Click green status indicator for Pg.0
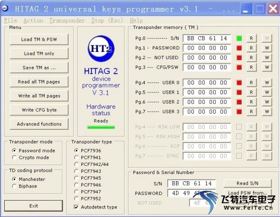The width and height of the screenshot is (280, 217). (239, 38)
